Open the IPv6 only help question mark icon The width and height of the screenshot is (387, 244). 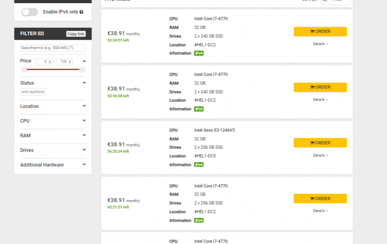click(x=82, y=12)
